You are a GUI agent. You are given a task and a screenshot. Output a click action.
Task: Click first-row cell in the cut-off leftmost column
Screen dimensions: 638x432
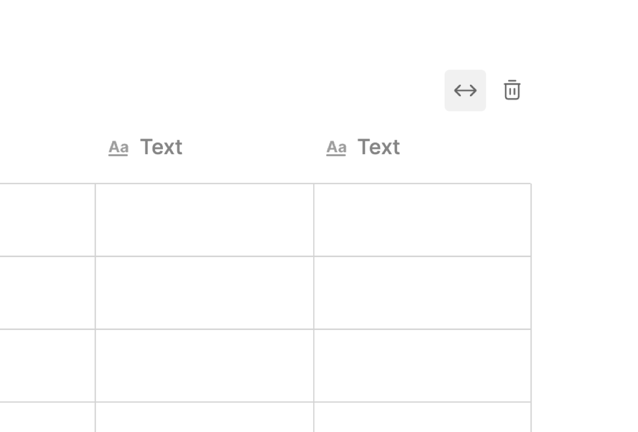(x=47, y=220)
